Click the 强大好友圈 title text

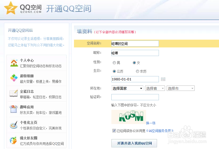coord(29,138)
